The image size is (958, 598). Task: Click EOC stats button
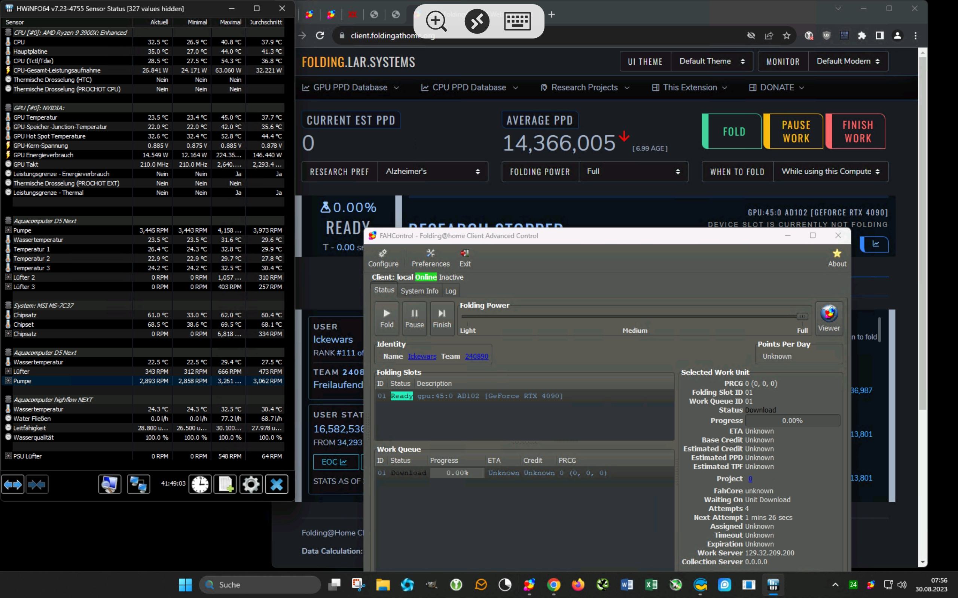pos(335,462)
